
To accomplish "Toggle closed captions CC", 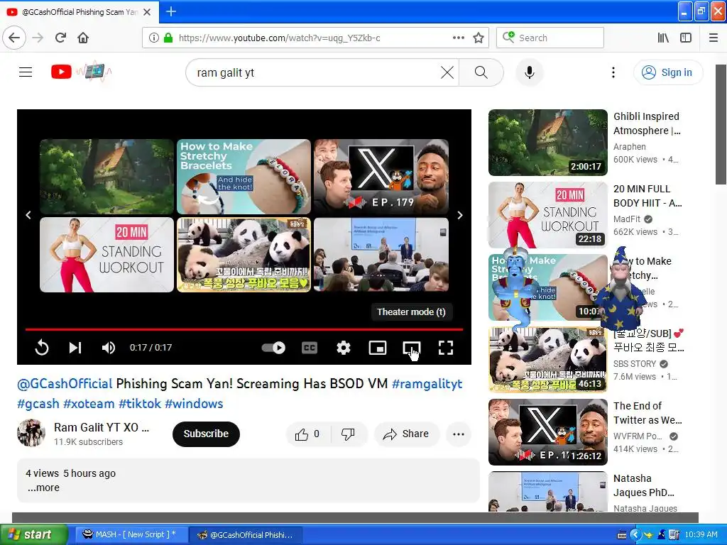I will [x=310, y=348].
